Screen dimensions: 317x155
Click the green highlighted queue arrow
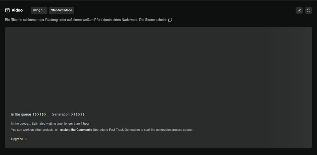(x=43, y=114)
